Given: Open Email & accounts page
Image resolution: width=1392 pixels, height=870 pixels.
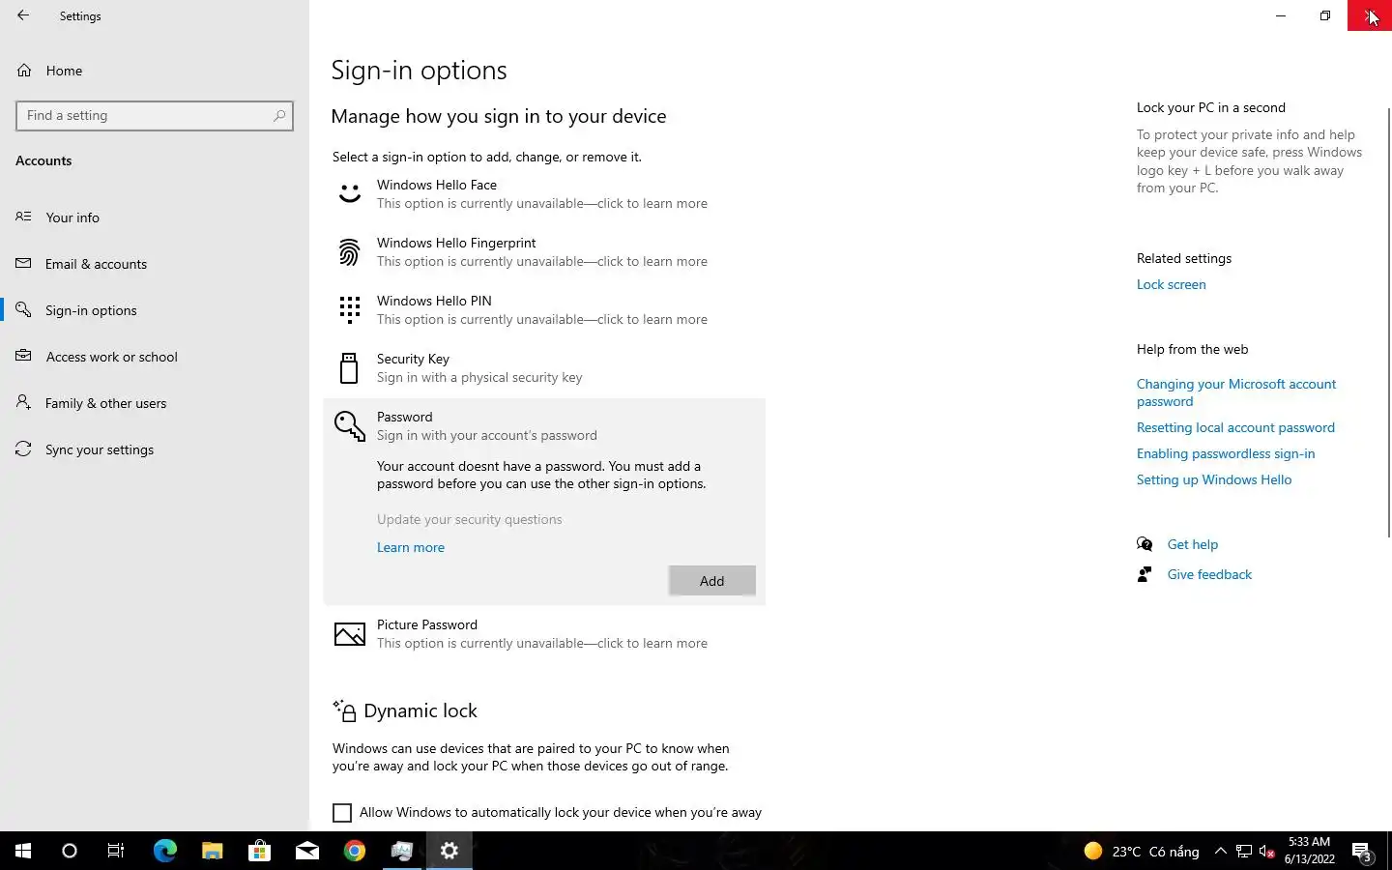Looking at the screenshot, I should point(96,264).
